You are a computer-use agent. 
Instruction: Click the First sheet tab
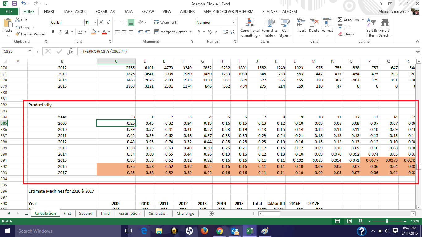coord(67,213)
